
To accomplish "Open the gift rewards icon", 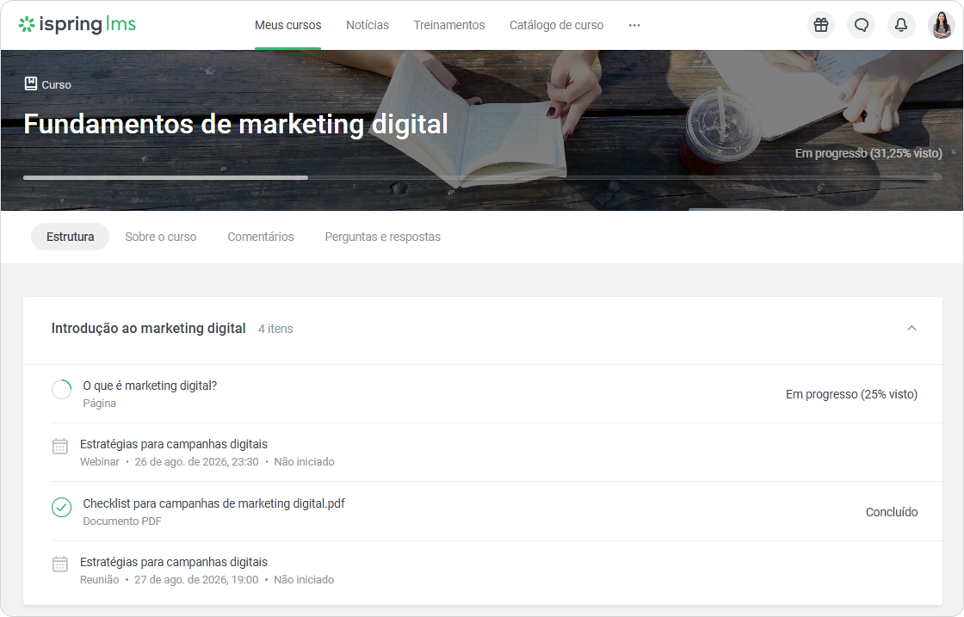I will pyautogui.click(x=821, y=25).
